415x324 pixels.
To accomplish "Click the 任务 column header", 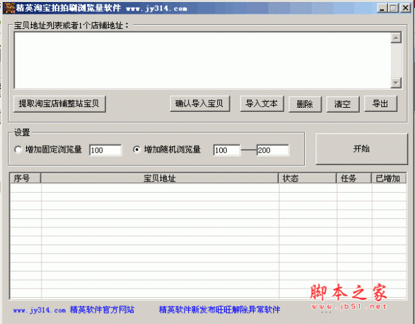I will tap(354, 178).
